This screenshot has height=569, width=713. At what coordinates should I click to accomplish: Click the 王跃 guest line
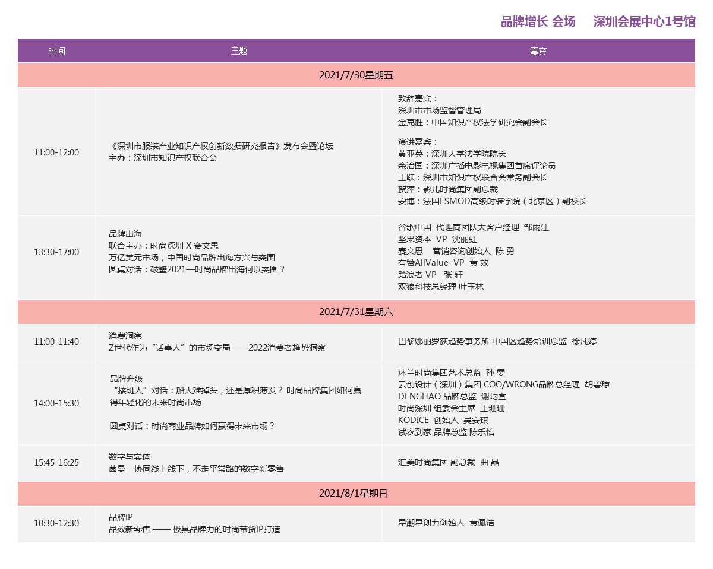tap(473, 177)
